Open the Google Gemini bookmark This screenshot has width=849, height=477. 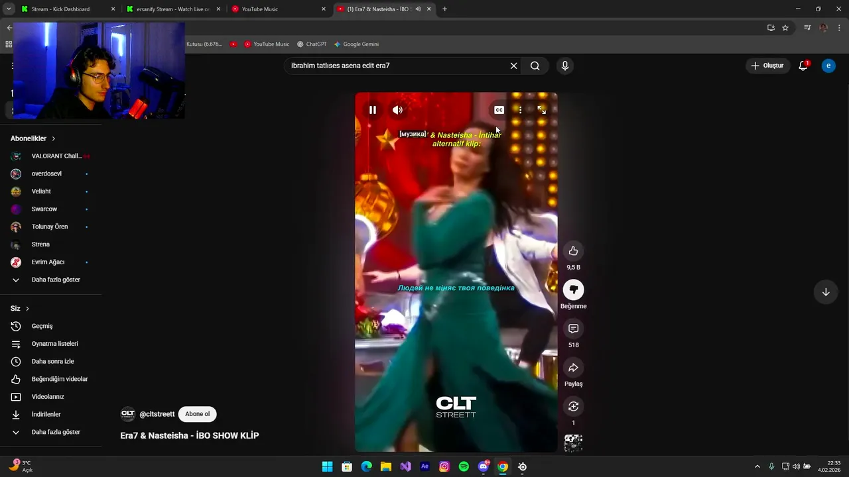point(356,44)
